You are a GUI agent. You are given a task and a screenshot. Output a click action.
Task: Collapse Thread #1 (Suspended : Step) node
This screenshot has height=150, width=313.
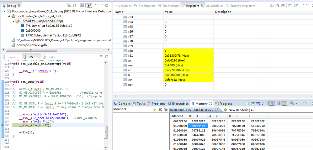coord(13,21)
